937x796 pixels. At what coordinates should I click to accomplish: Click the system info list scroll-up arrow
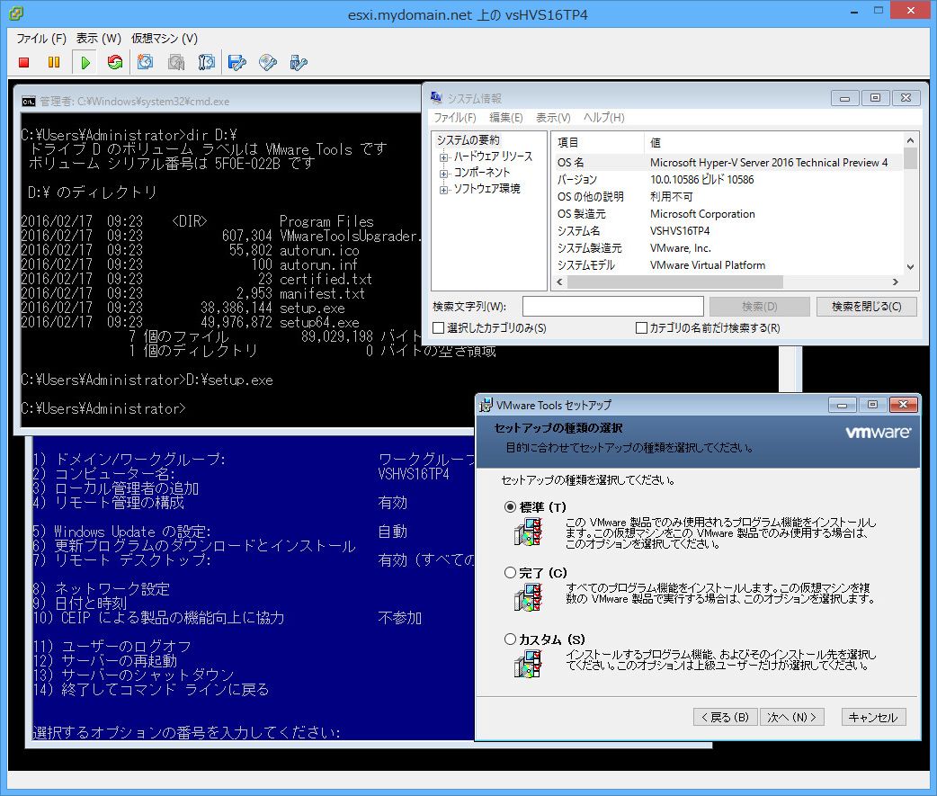910,140
